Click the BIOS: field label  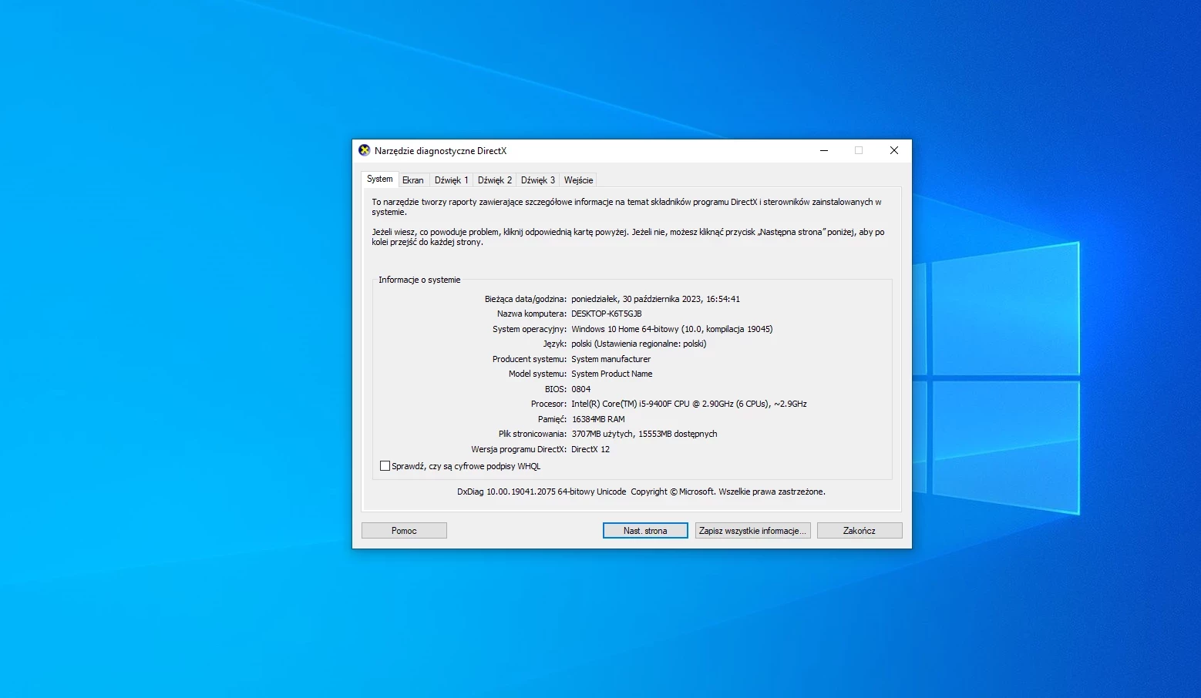(x=556, y=389)
